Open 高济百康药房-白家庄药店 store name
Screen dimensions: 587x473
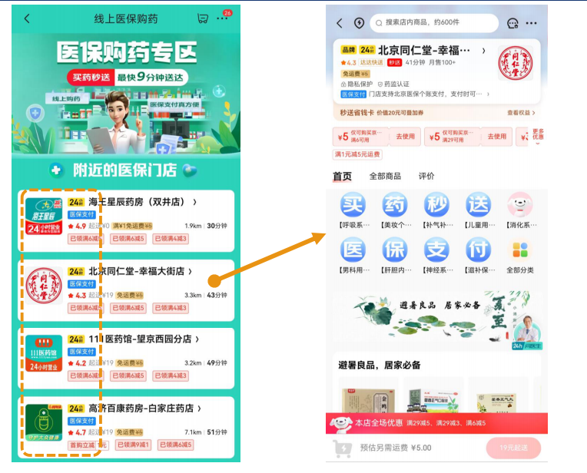[x=141, y=408]
